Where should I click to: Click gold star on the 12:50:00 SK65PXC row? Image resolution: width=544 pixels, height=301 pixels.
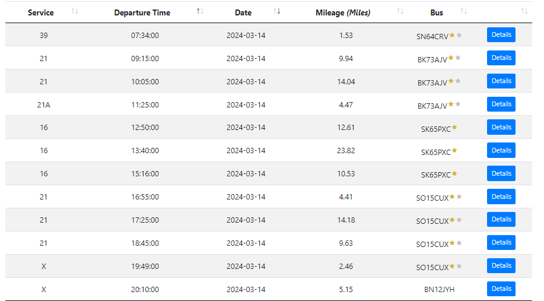[454, 128]
